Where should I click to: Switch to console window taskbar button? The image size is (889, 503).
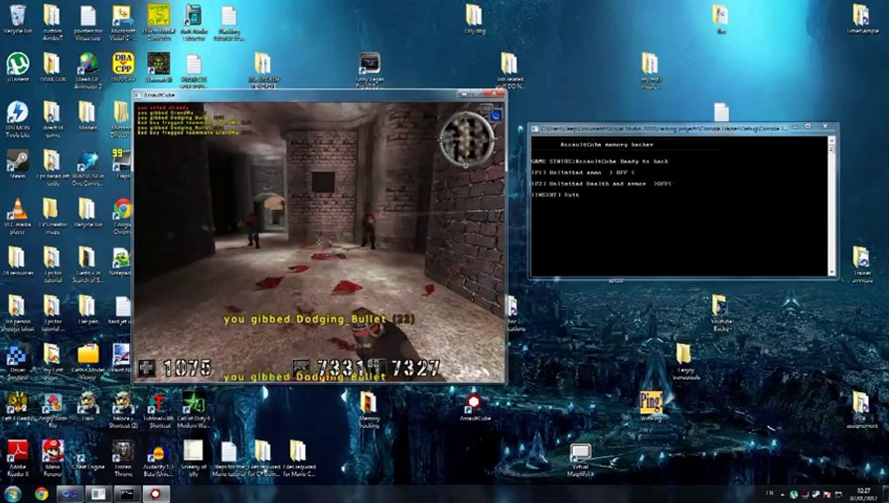pos(127,494)
